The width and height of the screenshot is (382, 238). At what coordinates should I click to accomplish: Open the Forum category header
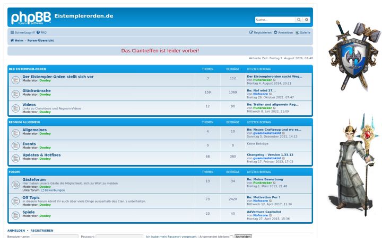coord(14,172)
